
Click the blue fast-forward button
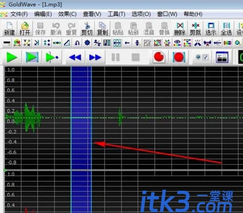point(95,57)
